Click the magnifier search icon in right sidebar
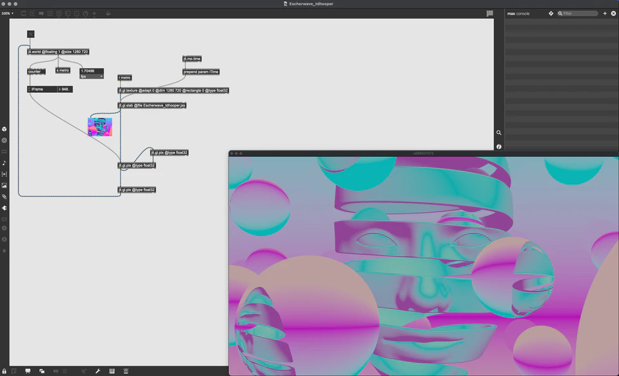 pyautogui.click(x=499, y=133)
